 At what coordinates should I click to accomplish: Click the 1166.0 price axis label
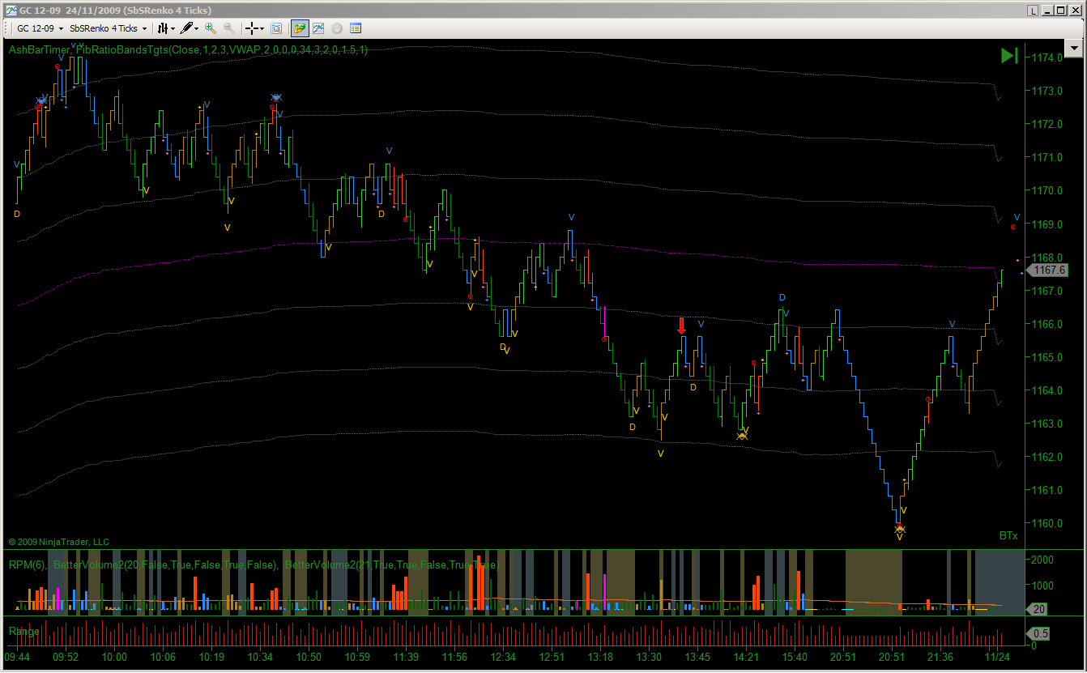(1047, 324)
